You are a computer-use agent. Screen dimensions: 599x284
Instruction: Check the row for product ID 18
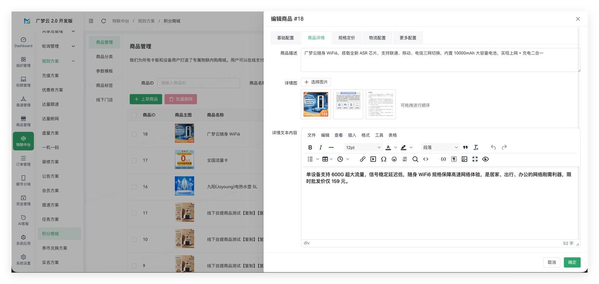point(134,134)
